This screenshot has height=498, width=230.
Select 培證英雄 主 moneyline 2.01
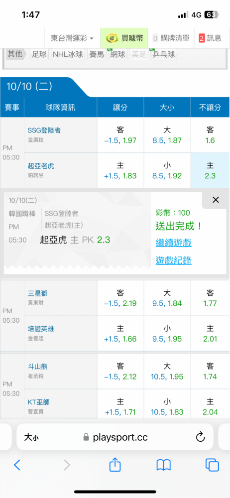[210, 334]
